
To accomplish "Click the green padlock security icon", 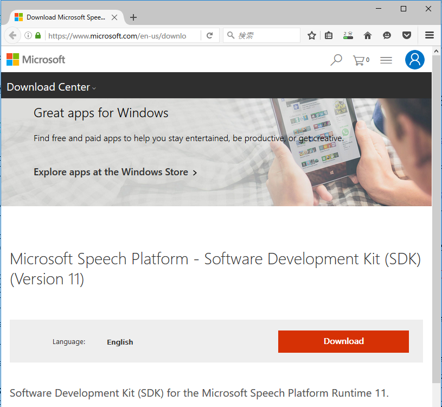I will 38,36.
